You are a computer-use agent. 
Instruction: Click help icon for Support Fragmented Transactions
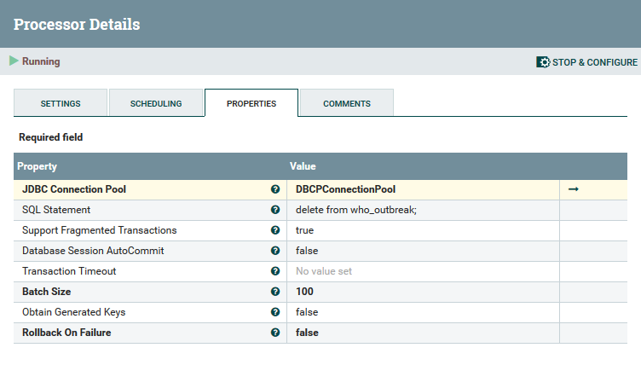275,230
